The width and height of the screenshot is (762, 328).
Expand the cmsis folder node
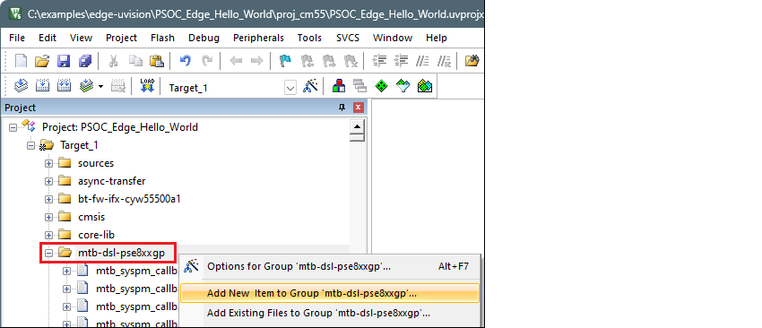pyautogui.click(x=48, y=217)
